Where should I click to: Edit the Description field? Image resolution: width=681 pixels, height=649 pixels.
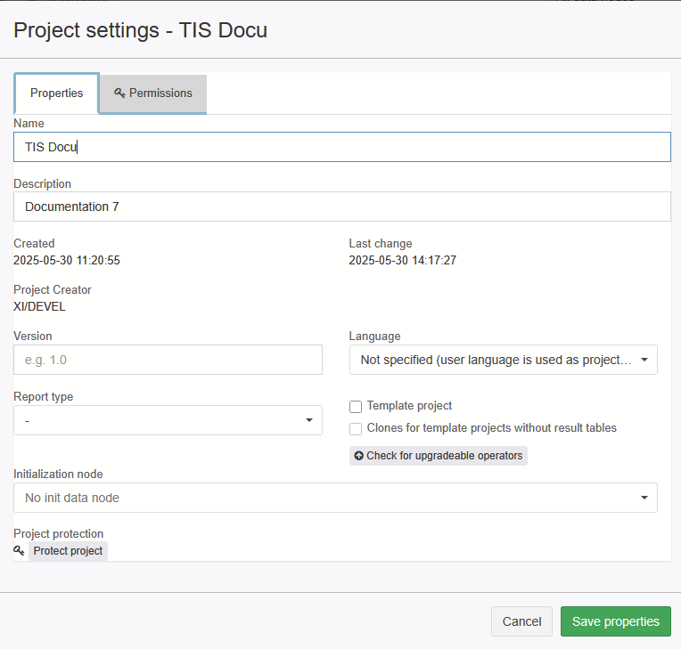(x=341, y=207)
